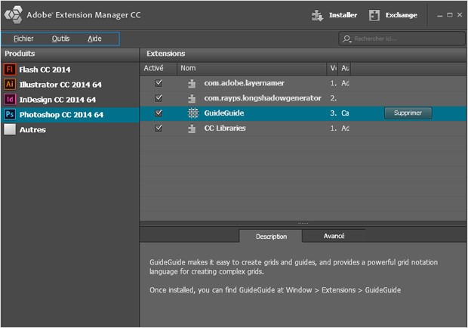Click the blank Autres product icon
The height and width of the screenshot is (328, 468).
[x=10, y=129]
